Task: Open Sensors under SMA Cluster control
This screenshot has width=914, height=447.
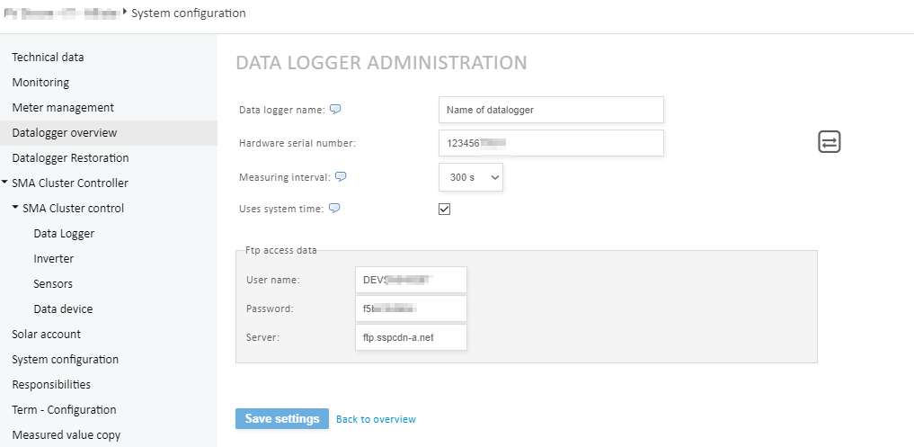Action: pos(54,283)
